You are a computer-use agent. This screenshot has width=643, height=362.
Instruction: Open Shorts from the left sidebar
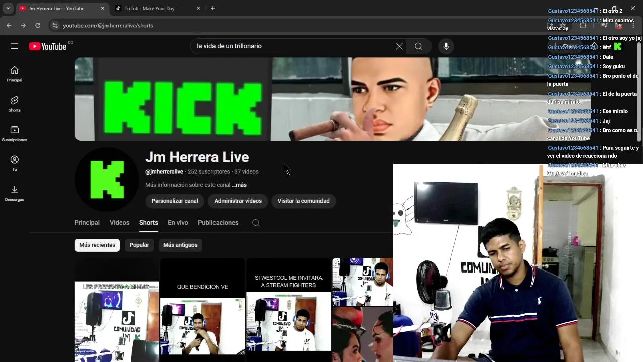click(x=15, y=104)
